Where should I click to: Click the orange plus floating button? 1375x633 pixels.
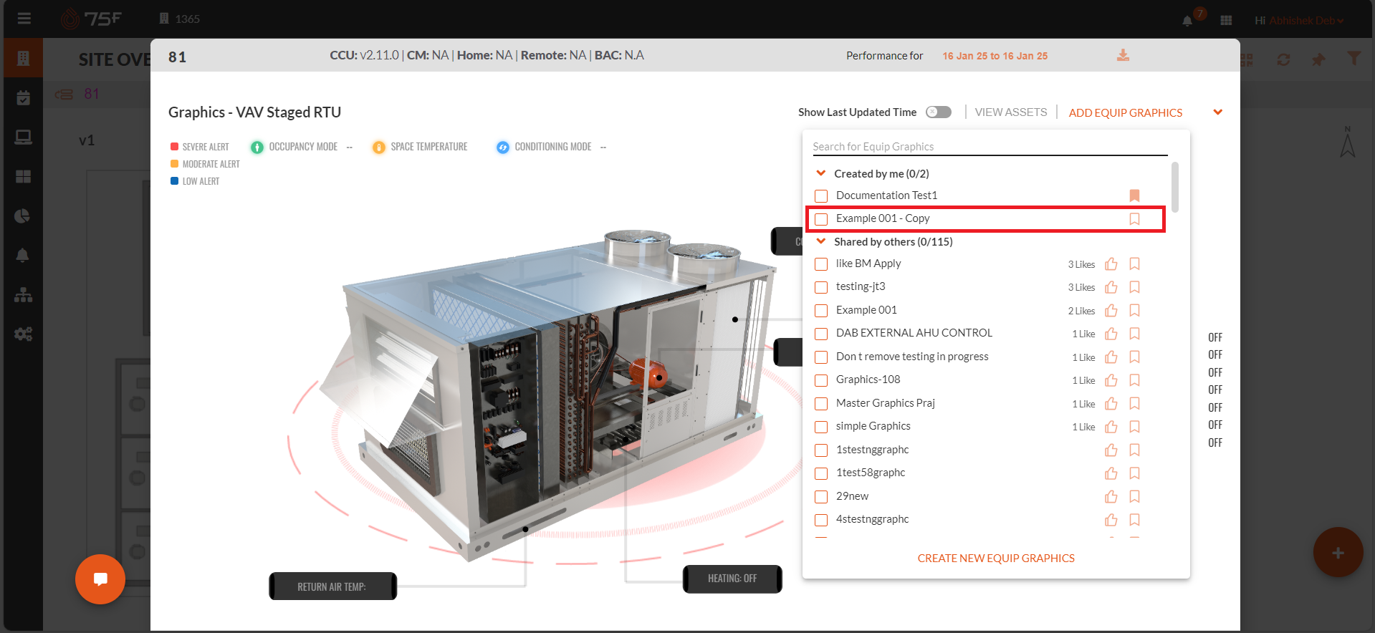pyautogui.click(x=1338, y=552)
